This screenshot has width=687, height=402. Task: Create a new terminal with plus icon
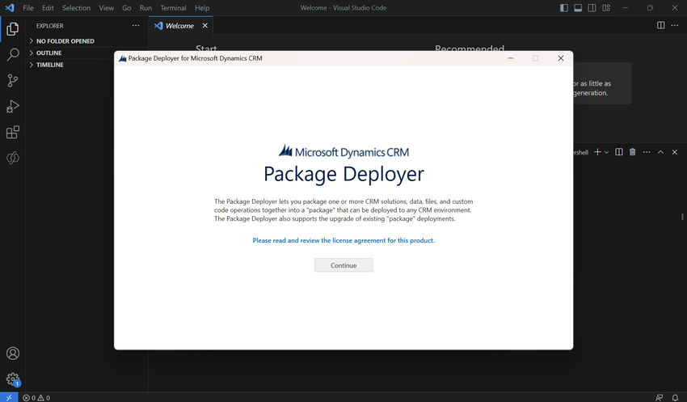597,152
